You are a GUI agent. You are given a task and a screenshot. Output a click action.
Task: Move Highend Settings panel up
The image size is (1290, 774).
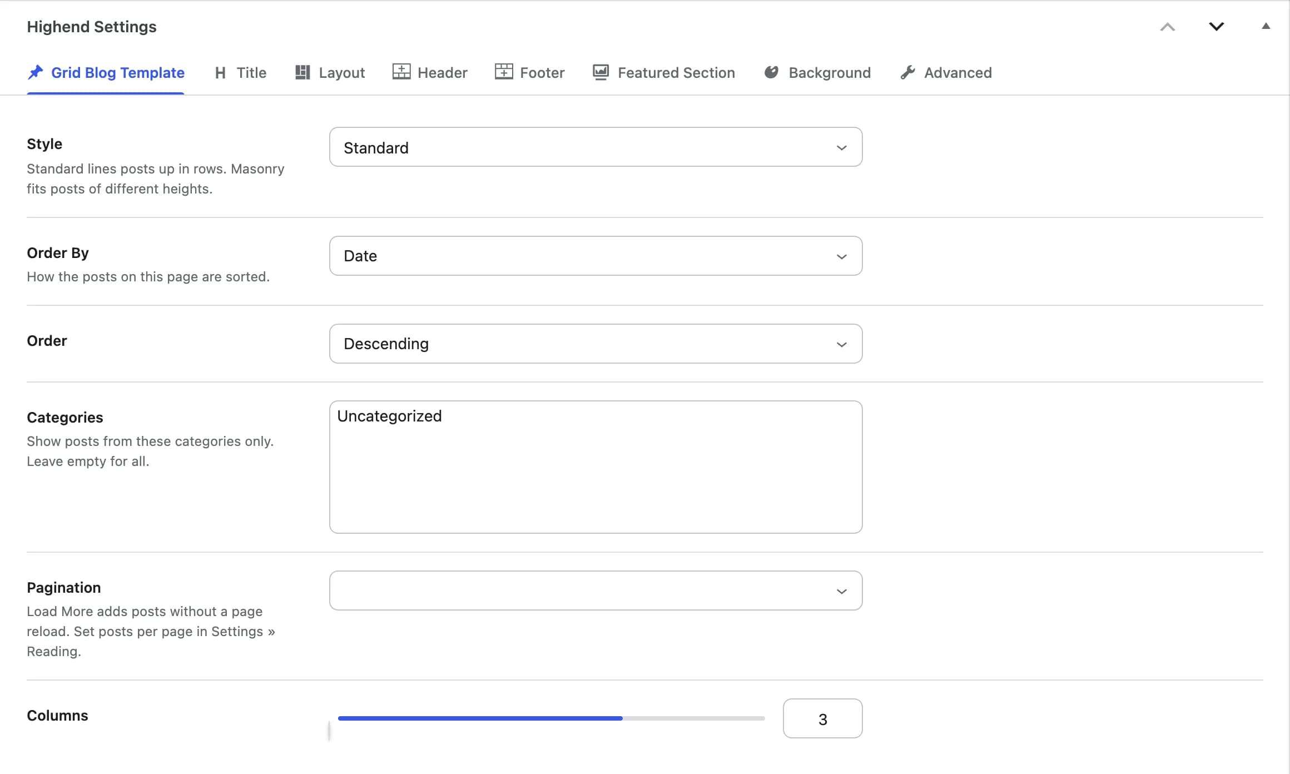pos(1168,27)
